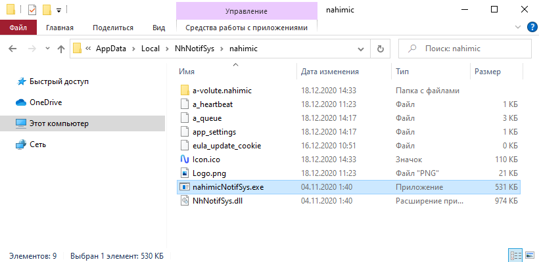The width and height of the screenshot is (539, 262).
Task: Select the Logo.png image icon
Action: 185,173
